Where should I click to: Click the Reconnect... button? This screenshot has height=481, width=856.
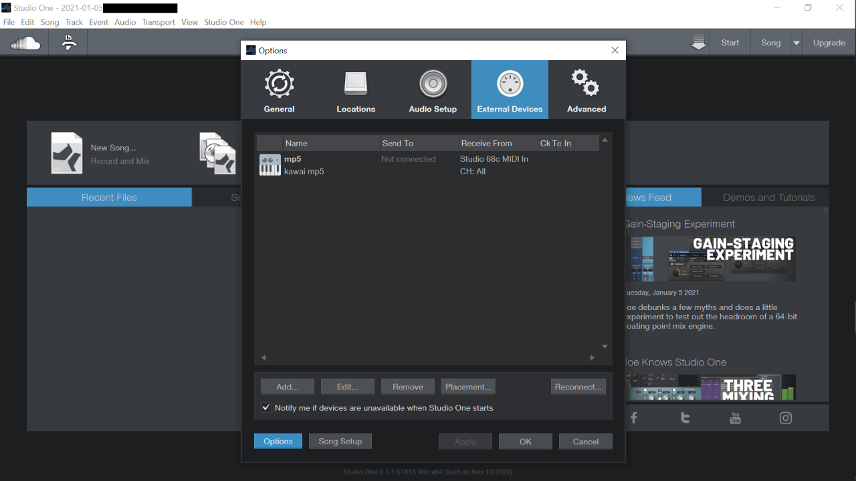coord(578,387)
